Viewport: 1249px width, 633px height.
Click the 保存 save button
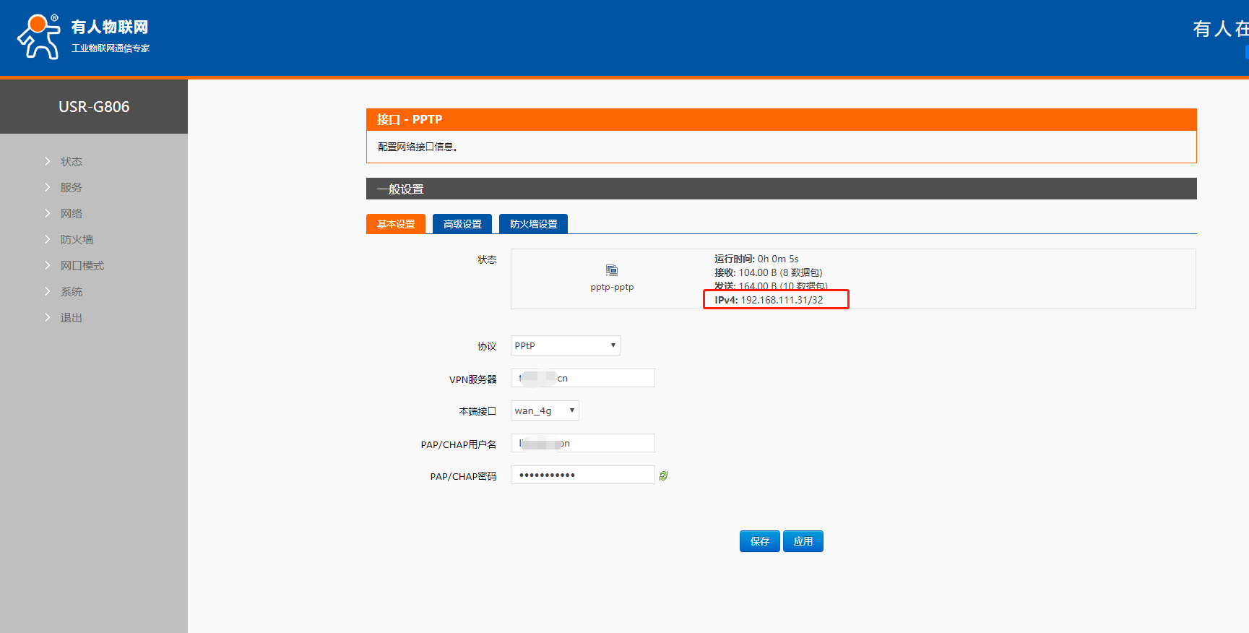pos(759,541)
